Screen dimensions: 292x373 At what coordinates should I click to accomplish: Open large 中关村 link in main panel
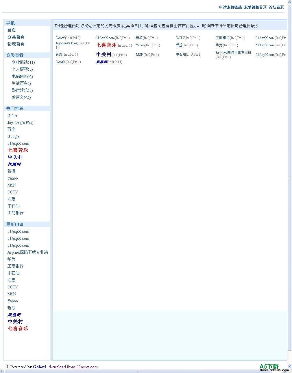point(104,54)
